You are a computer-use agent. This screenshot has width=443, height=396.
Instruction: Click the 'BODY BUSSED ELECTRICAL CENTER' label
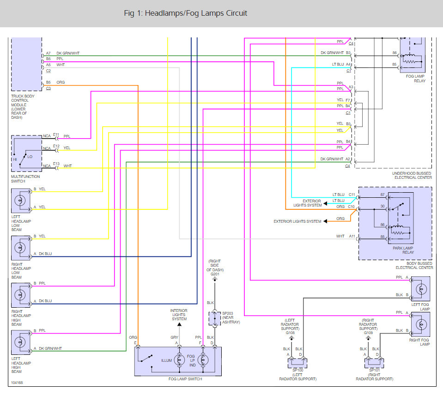(414, 265)
